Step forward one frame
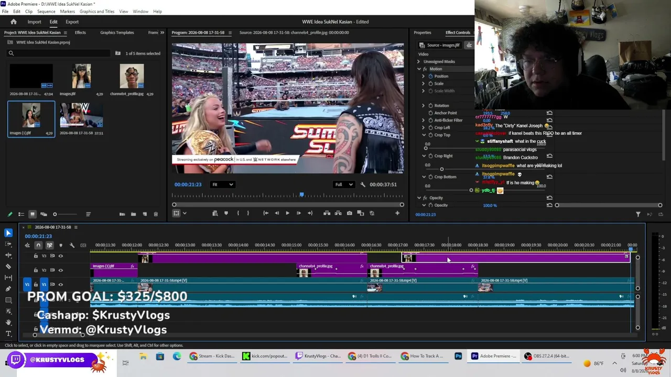Image resolution: width=671 pixels, height=377 pixels. (298, 213)
